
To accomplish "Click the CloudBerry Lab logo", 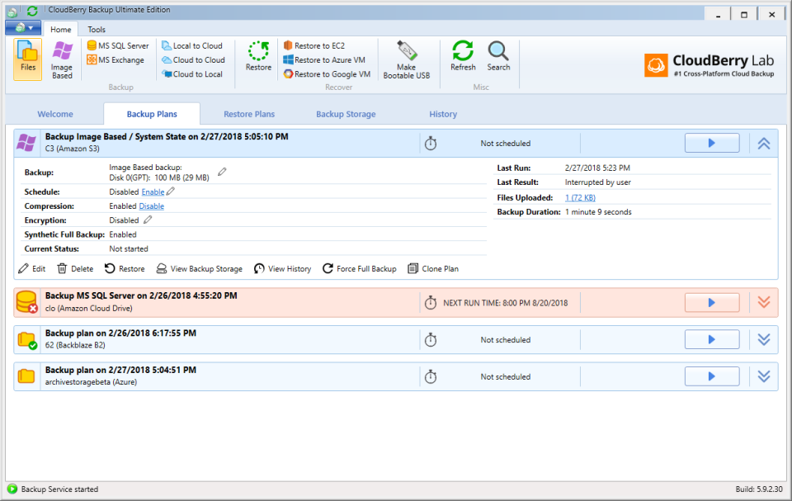I will [709, 65].
